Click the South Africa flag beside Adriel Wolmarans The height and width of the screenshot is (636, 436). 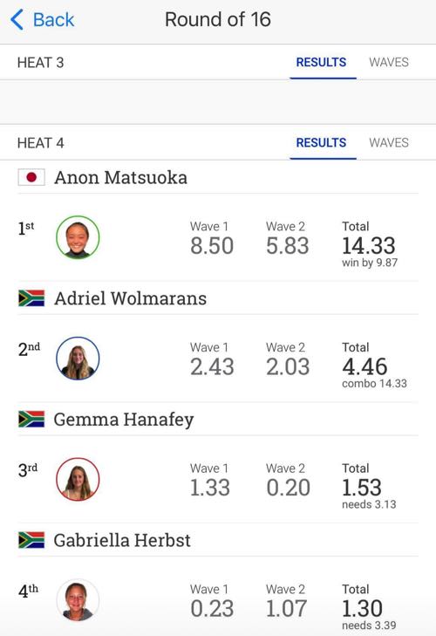click(31, 298)
